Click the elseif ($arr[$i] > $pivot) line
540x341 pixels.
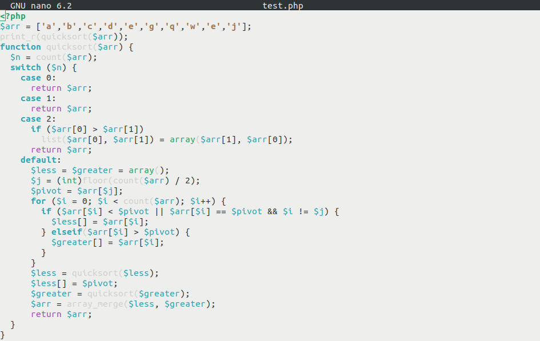click(115, 232)
